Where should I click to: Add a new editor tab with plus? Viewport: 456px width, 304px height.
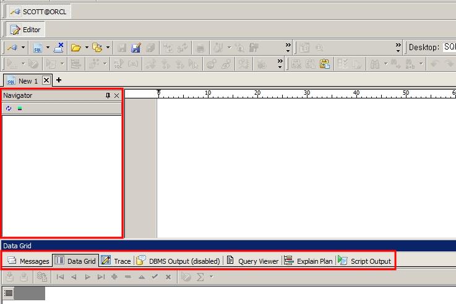coord(59,80)
